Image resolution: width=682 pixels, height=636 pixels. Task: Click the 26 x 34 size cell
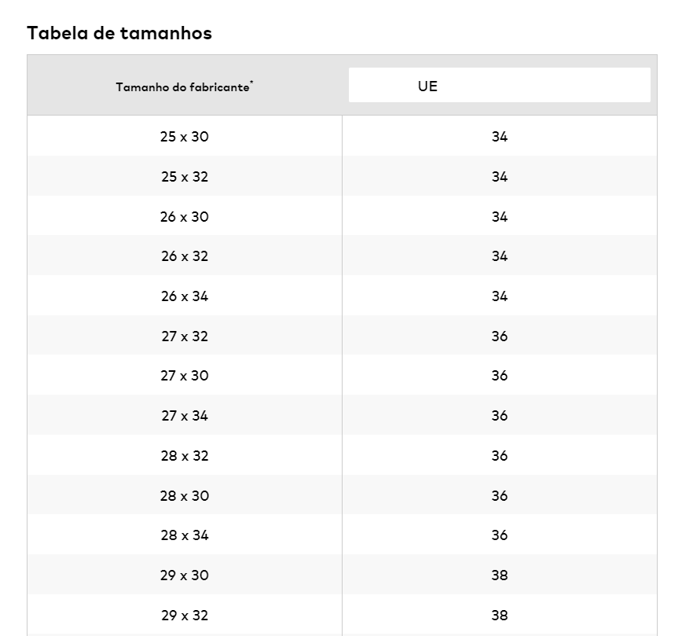coord(185,296)
